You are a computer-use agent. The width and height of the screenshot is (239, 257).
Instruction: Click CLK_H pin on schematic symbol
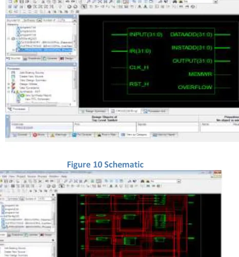[x=139, y=67]
